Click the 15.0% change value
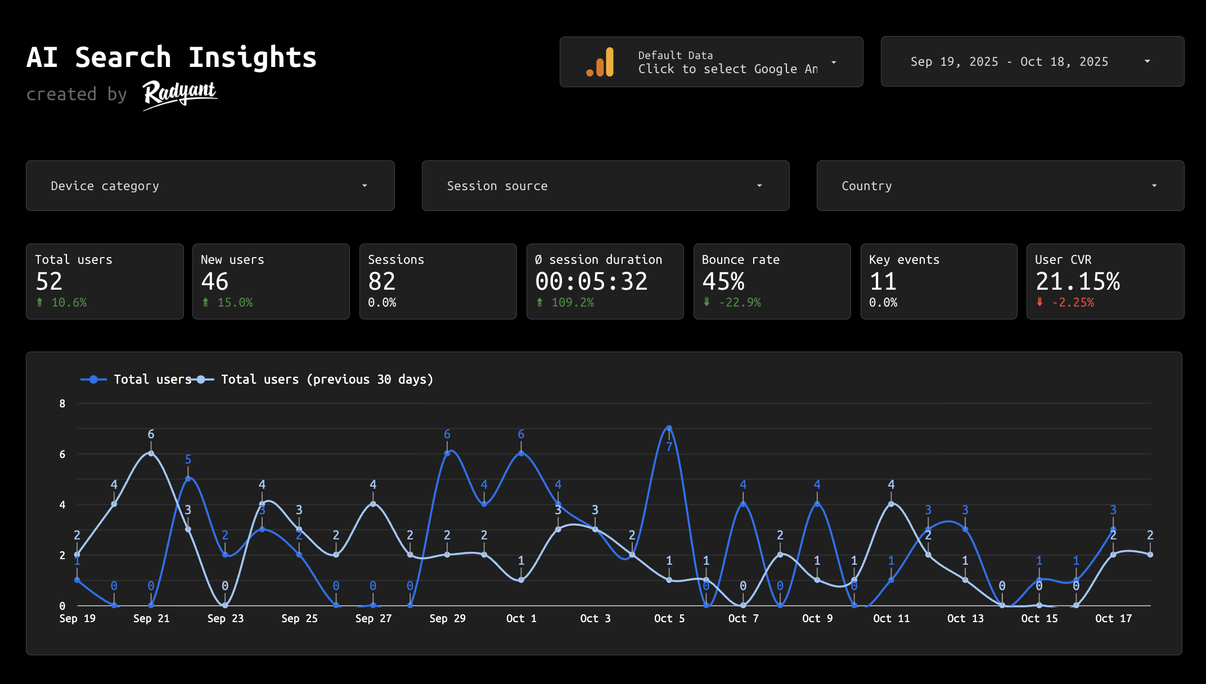1206x684 pixels. pos(235,303)
